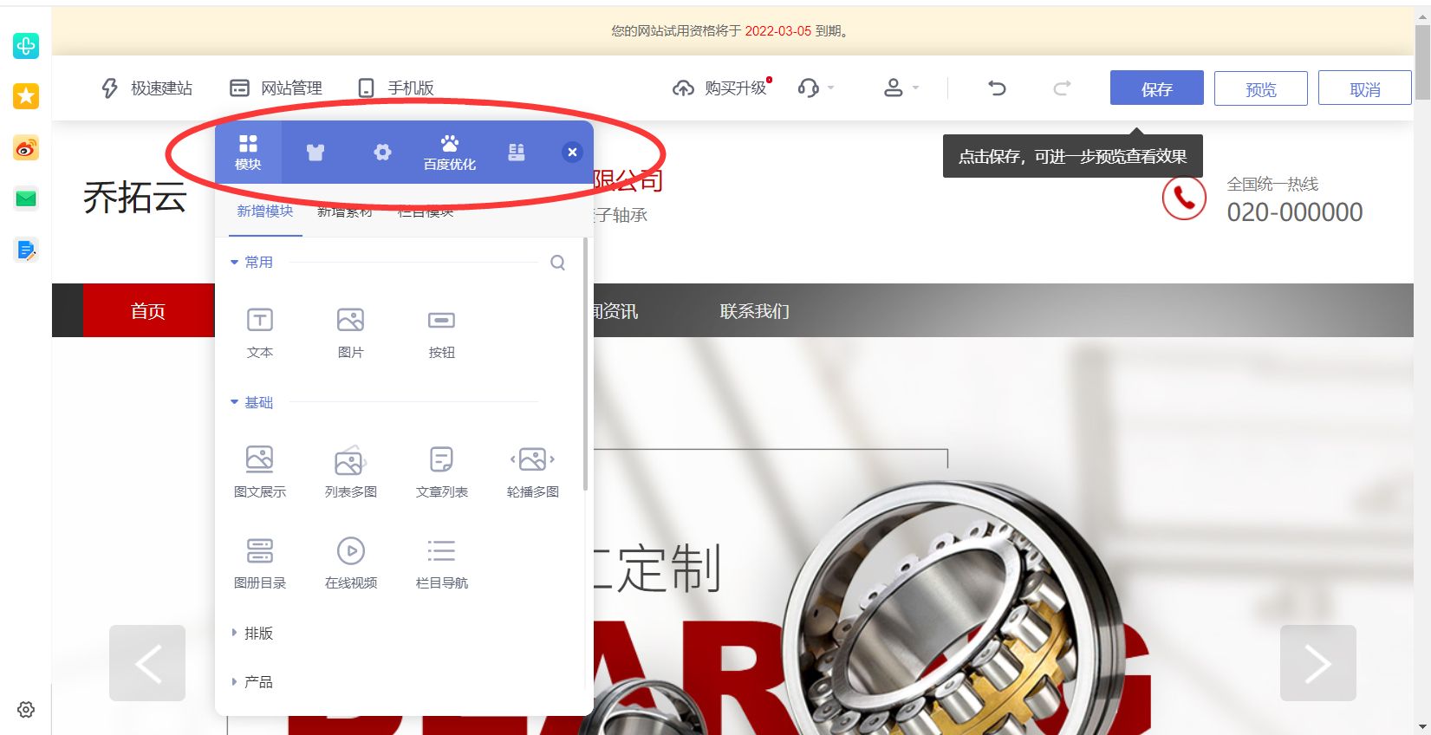Viewport: 1431px width, 735px height.
Task: Expand the 排版 section
Action: click(252, 634)
